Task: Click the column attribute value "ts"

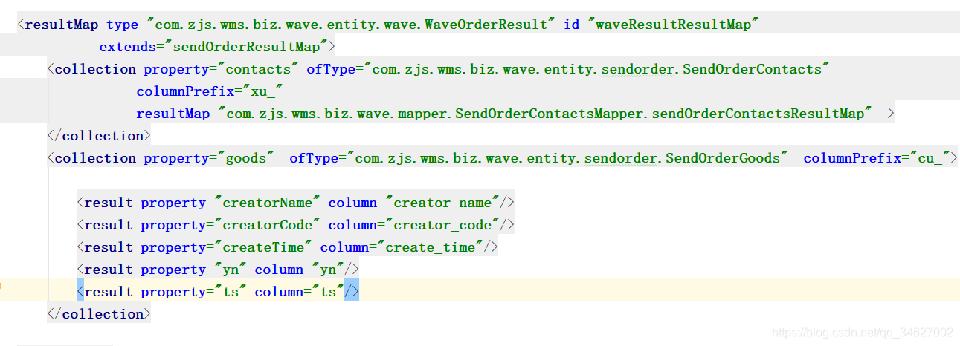Action: tap(328, 292)
